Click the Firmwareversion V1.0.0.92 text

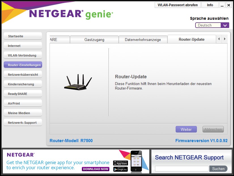201,141
